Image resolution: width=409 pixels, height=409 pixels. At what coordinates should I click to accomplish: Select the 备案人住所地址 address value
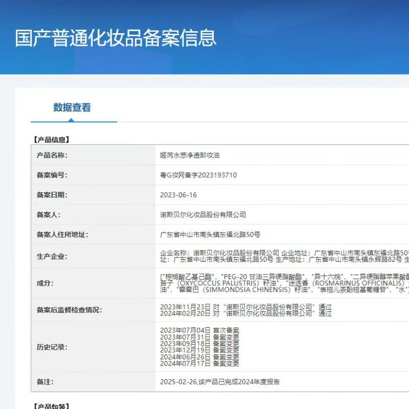(x=210, y=235)
